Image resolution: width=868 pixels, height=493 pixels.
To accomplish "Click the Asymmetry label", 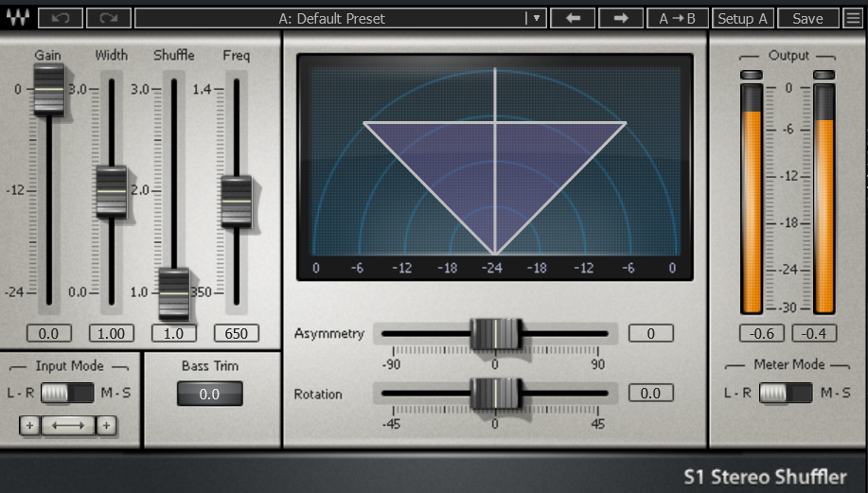I will (x=329, y=333).
